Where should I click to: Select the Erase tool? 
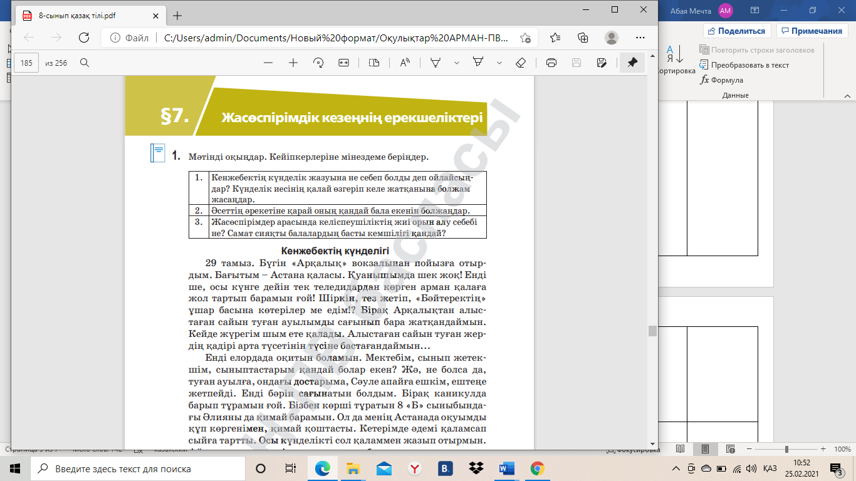pyautogui.click(x=520, y=63)
